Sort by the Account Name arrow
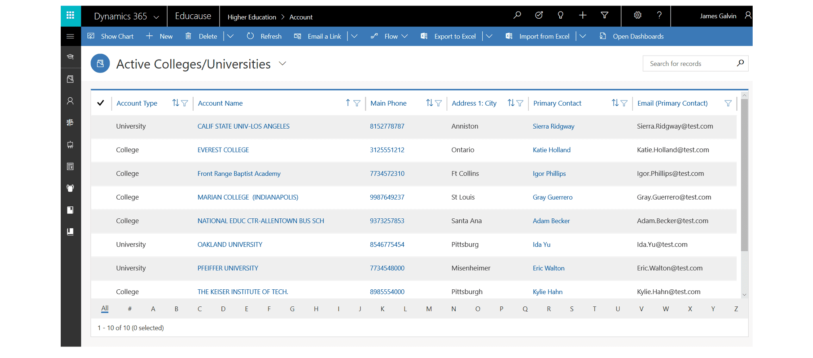Image resolution: width=813 pixels, height=358 pixels. tap(348, 103)
